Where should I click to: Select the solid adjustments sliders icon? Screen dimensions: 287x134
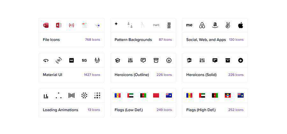coord(202,60)
